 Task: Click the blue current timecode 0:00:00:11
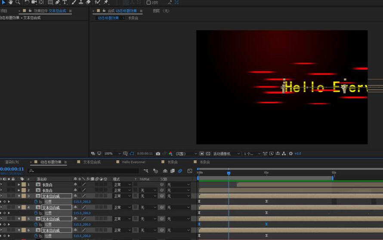[12, 169]
